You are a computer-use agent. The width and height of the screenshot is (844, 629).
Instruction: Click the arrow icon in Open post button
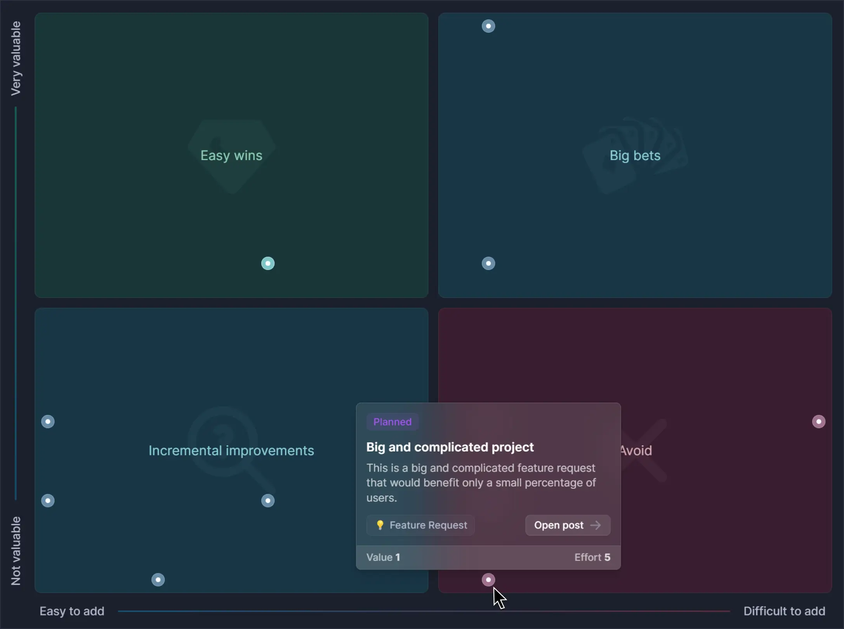coord(595,525)
